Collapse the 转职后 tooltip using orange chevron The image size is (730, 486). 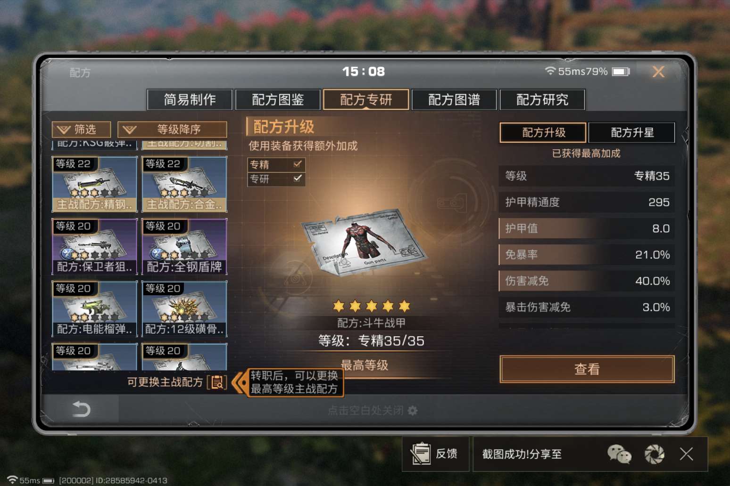tap(240, 382)
